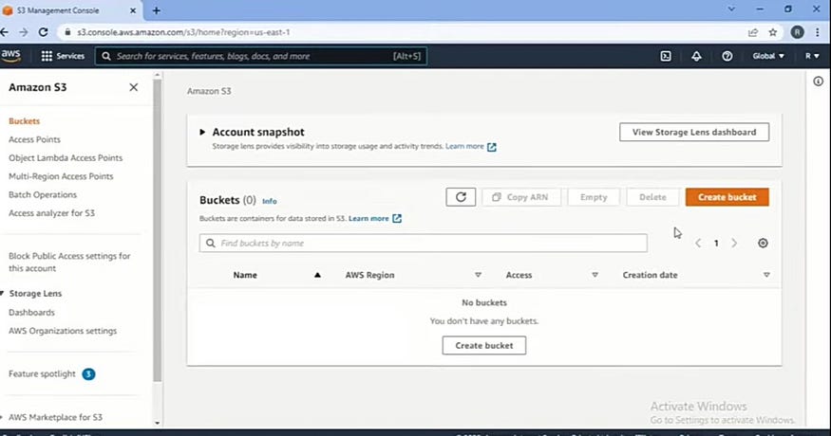Open Storage Lens Dashboards
The height and width of the screenshot is (436, 831).
[31, 312]
